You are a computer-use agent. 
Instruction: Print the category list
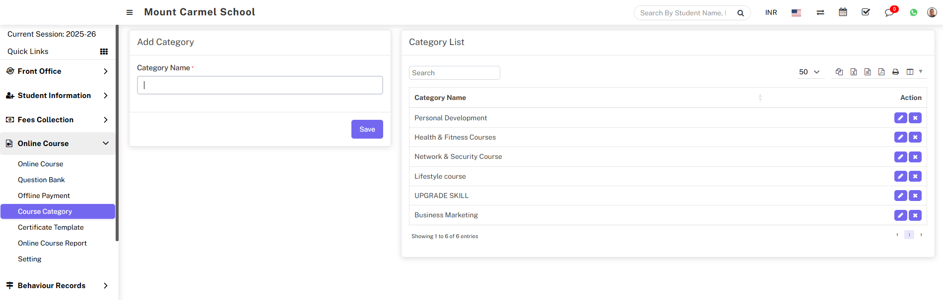pos(895,72)
